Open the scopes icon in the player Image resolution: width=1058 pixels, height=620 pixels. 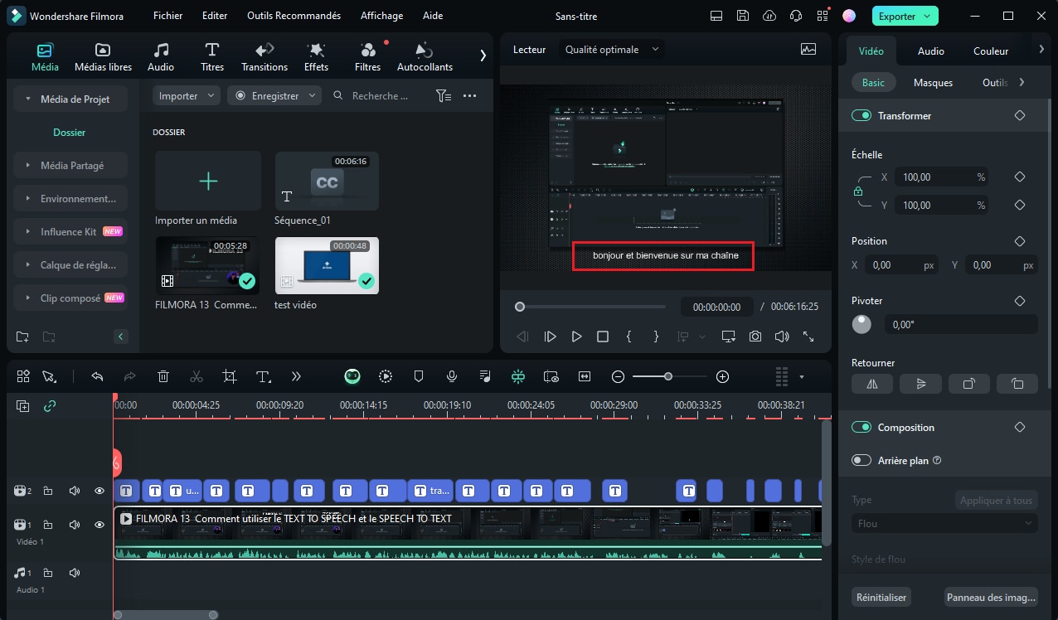click(x=808, y=50)
